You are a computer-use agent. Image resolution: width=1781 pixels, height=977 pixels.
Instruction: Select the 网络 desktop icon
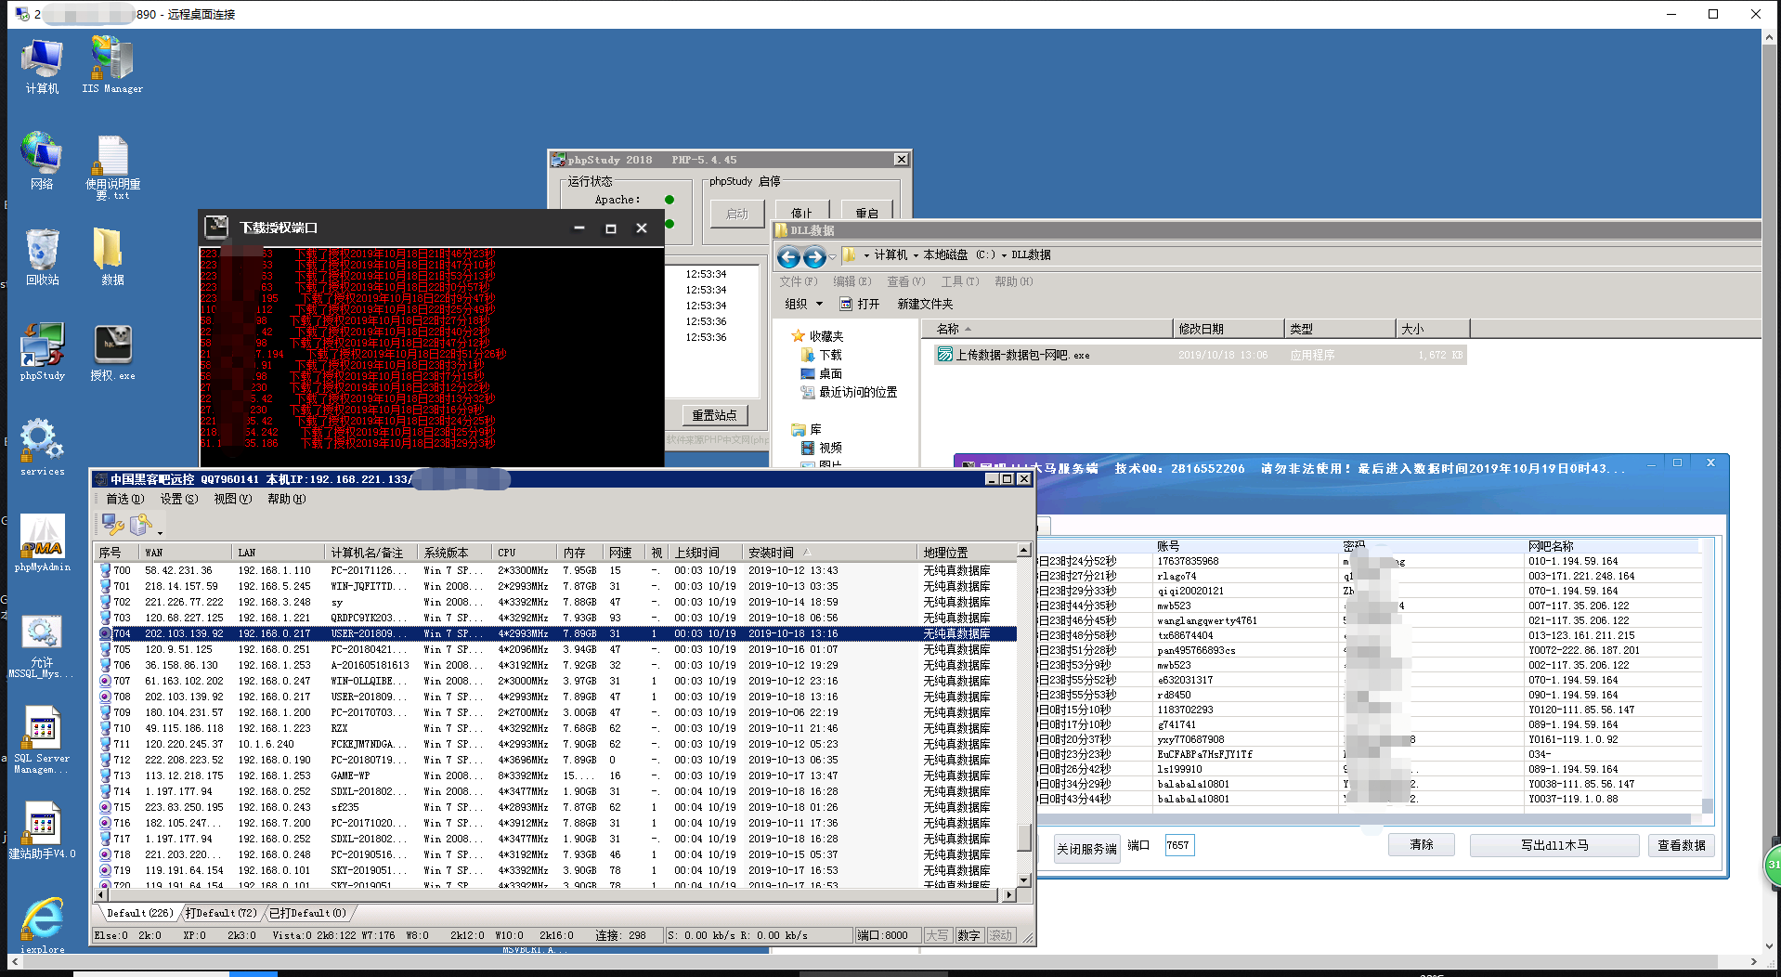(x=42, y=161)
